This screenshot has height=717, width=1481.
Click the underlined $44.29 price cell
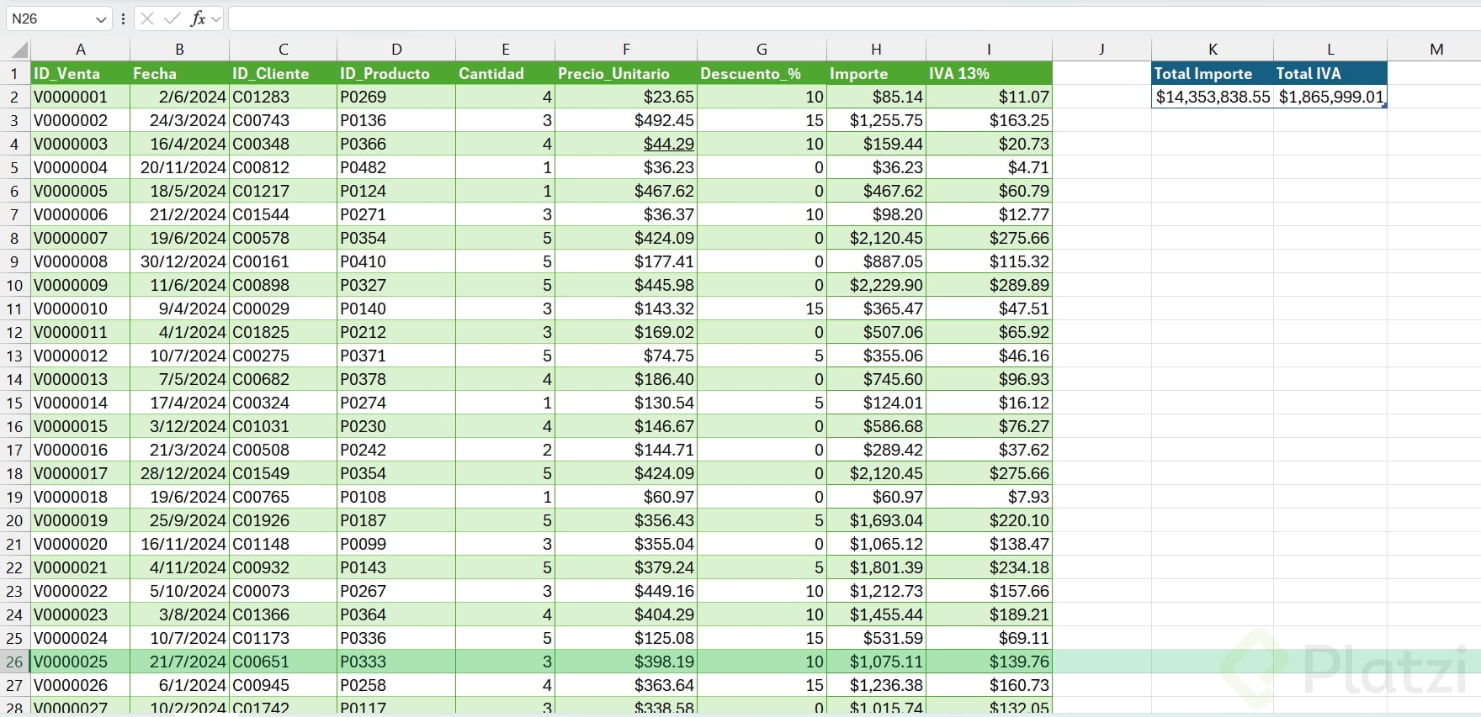(626, 145)
